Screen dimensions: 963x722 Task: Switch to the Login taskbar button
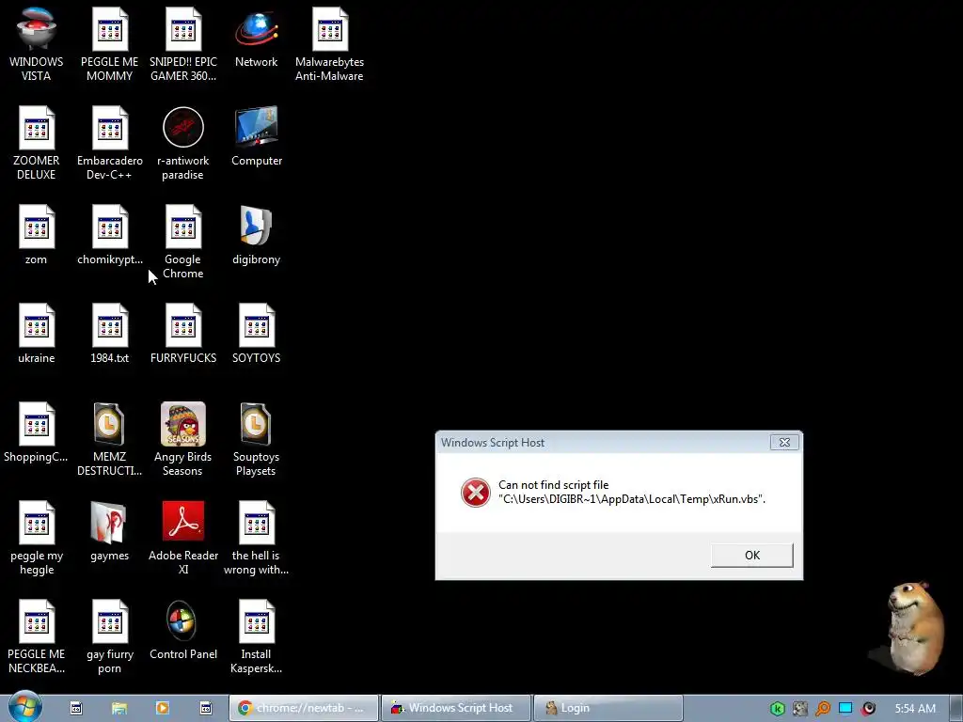608,708
